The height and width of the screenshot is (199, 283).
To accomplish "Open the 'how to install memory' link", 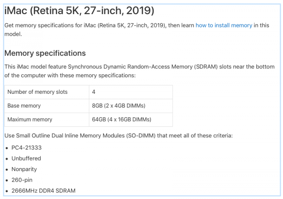I will (x=224, y=26).
